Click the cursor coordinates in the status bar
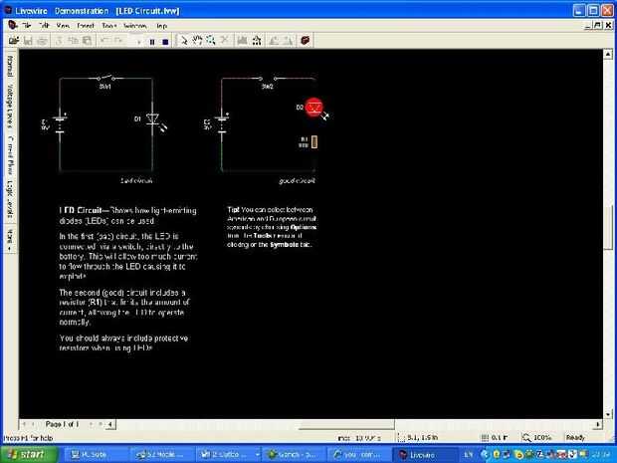Screen dimensions: 617x463 point(418,437)
